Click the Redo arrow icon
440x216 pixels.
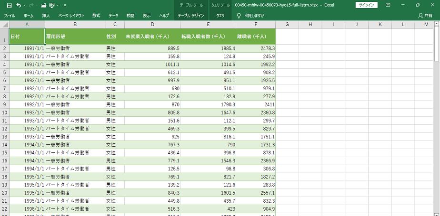[31, 5]
